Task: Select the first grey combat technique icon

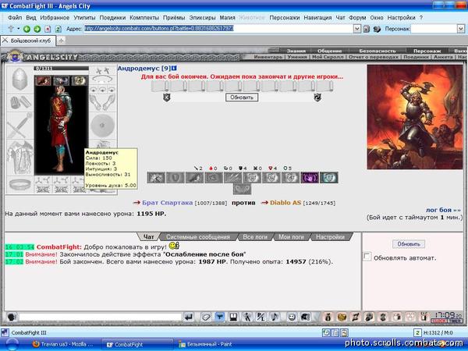Action: pos(156,178)
